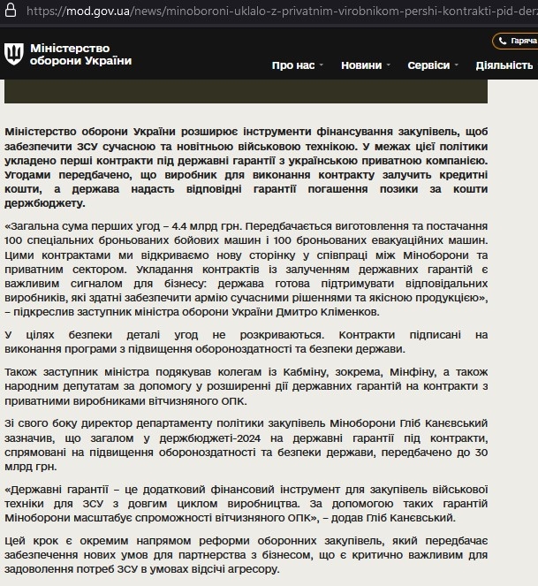
Task: Click the paragraph starting «Також заступник міністра»
Action: coord(246,386)
